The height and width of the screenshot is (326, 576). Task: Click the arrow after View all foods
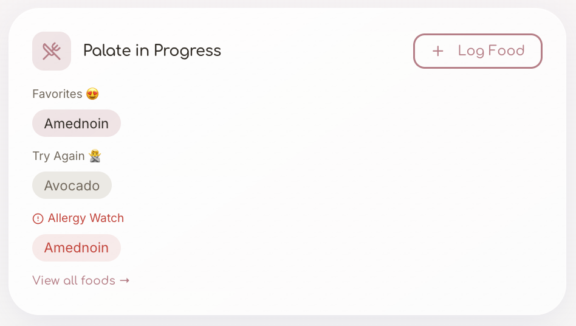pos(125,280)
